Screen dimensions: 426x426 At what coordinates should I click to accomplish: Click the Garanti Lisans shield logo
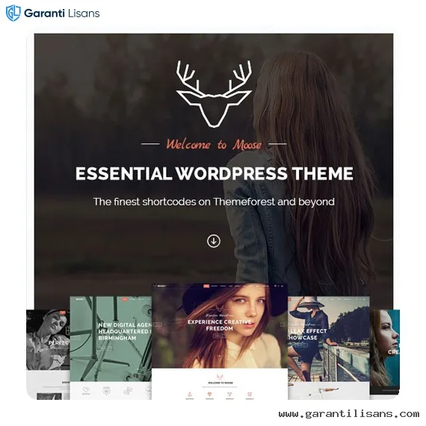pos(13,13)
